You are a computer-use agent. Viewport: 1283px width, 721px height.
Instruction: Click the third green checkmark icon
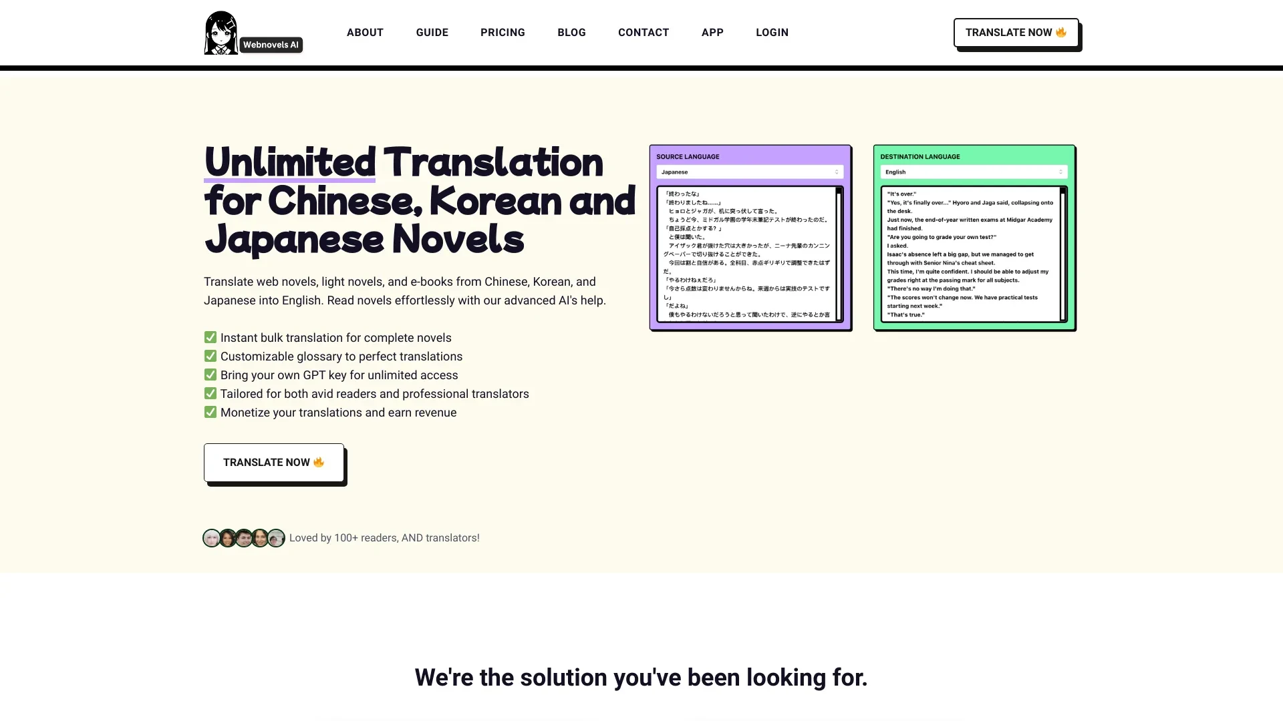(x=210, y=374)
